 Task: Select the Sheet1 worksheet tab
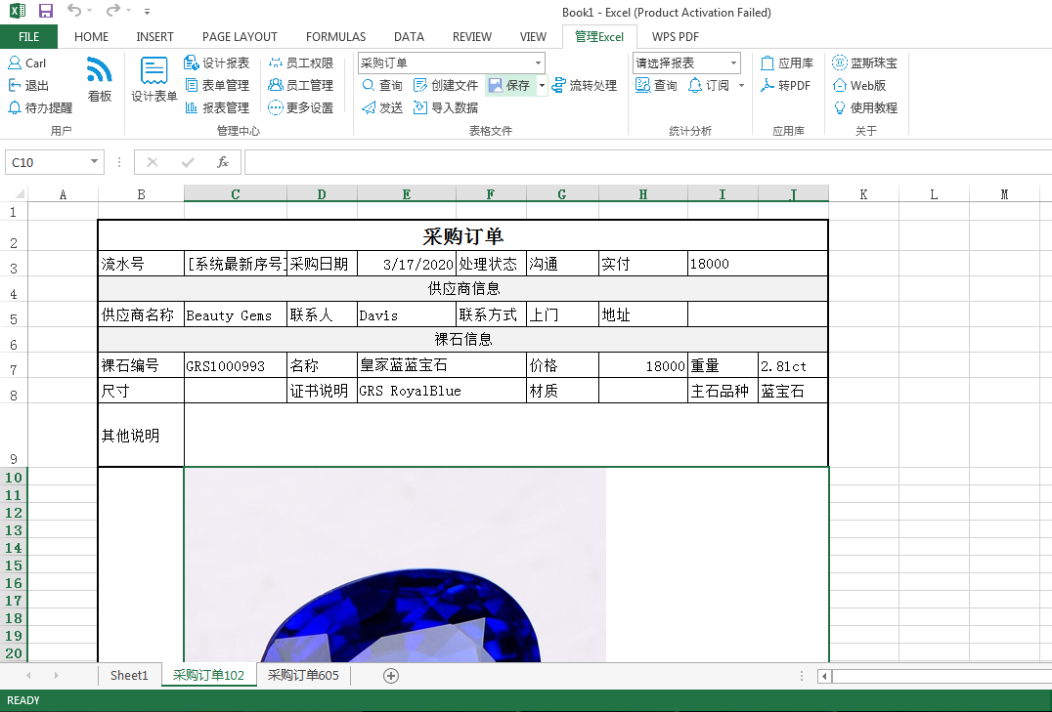pyautogui.click(x=129, y=675)
